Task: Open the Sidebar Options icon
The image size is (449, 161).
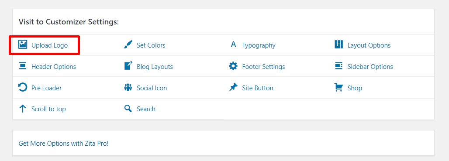Action: point(339,66)
